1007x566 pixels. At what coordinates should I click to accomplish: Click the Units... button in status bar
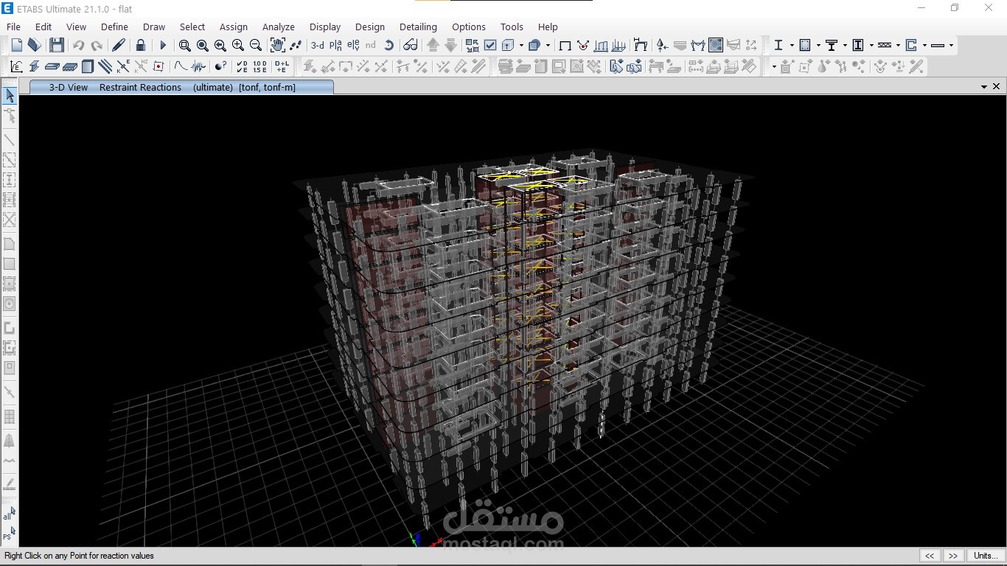985,556
